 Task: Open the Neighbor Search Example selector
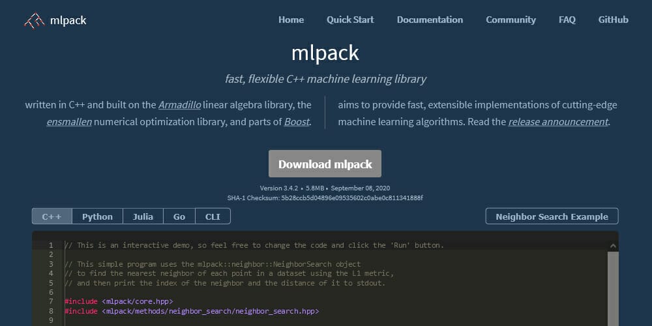[x=552, y=216]
